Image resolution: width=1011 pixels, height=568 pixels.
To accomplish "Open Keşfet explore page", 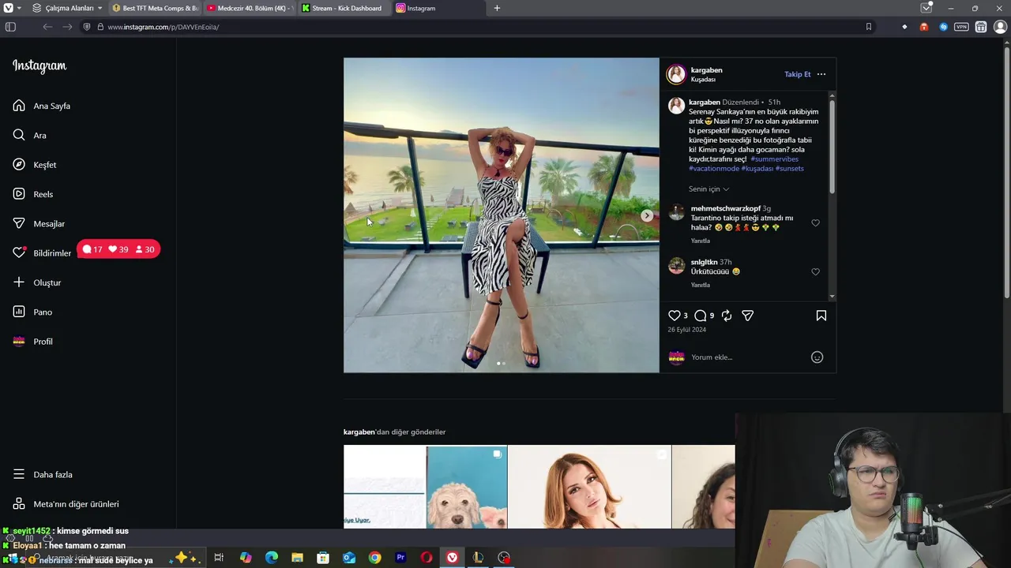I will point(35,165).
